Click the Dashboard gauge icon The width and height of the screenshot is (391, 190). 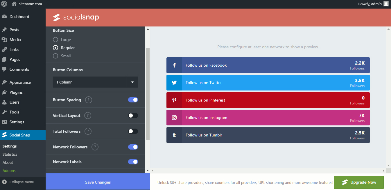point(4,17)
